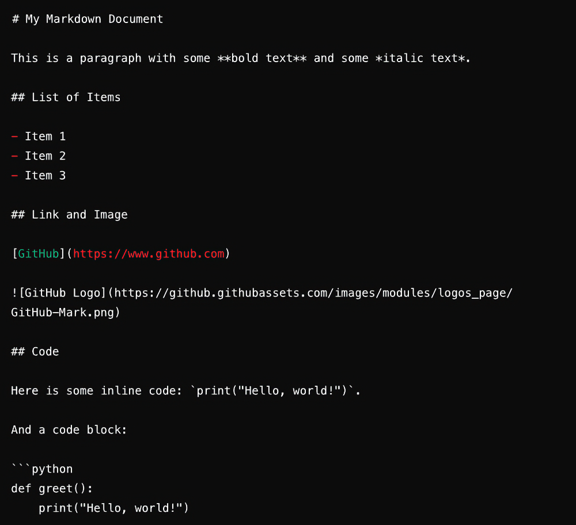Click the "Item 2" list entry

click(45, 156)
